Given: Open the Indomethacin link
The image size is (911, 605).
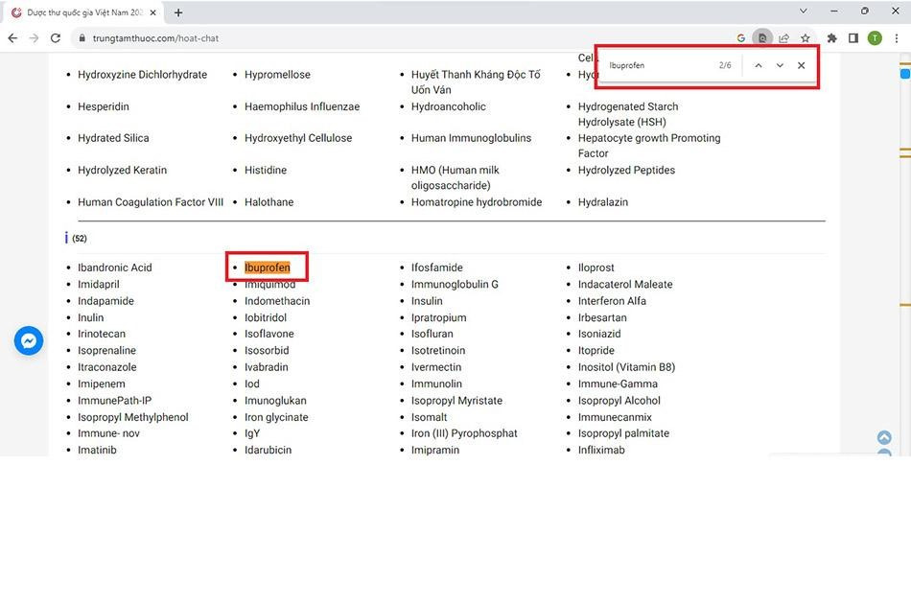Looking at the screenshot, I should tap(276, 301).
